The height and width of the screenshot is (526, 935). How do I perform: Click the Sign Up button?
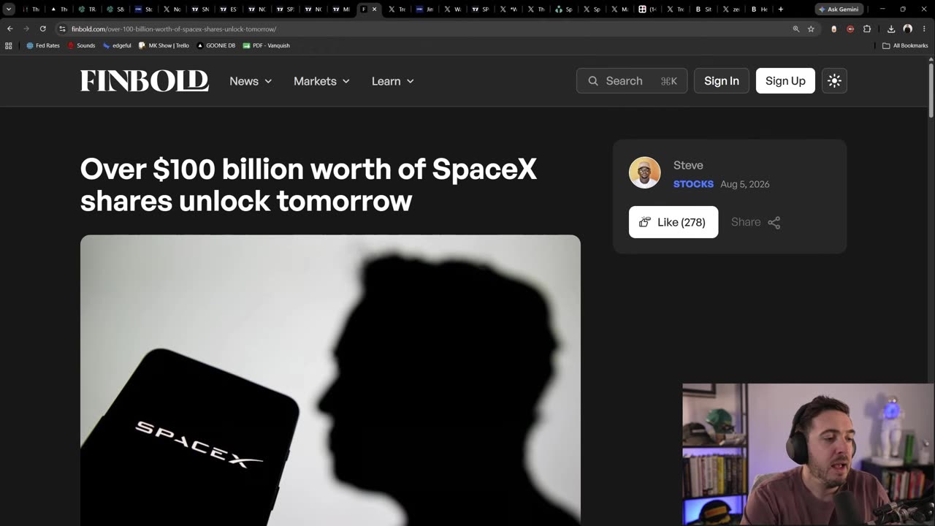tap(785, 81)
